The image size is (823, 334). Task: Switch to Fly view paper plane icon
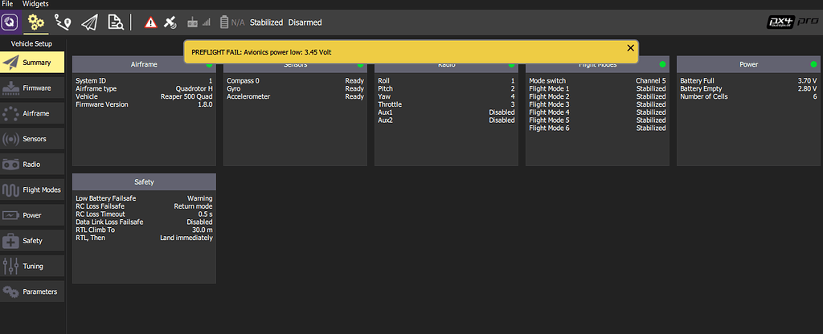(88, 22)
